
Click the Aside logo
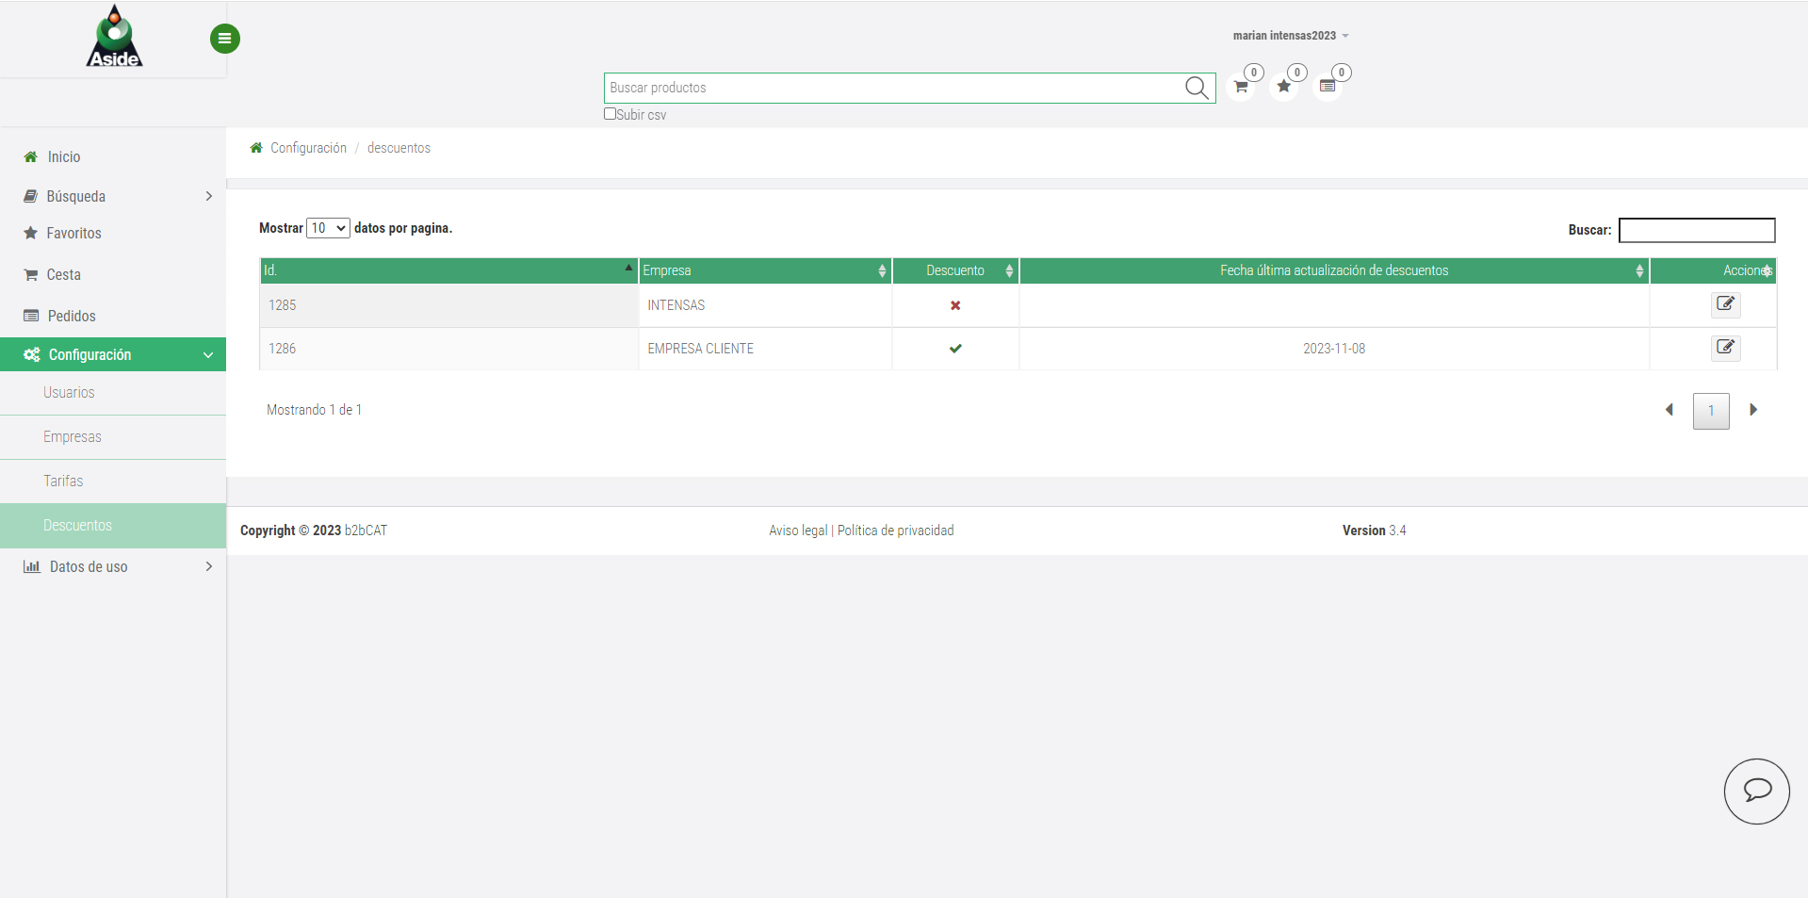click(x=114, y=38)
